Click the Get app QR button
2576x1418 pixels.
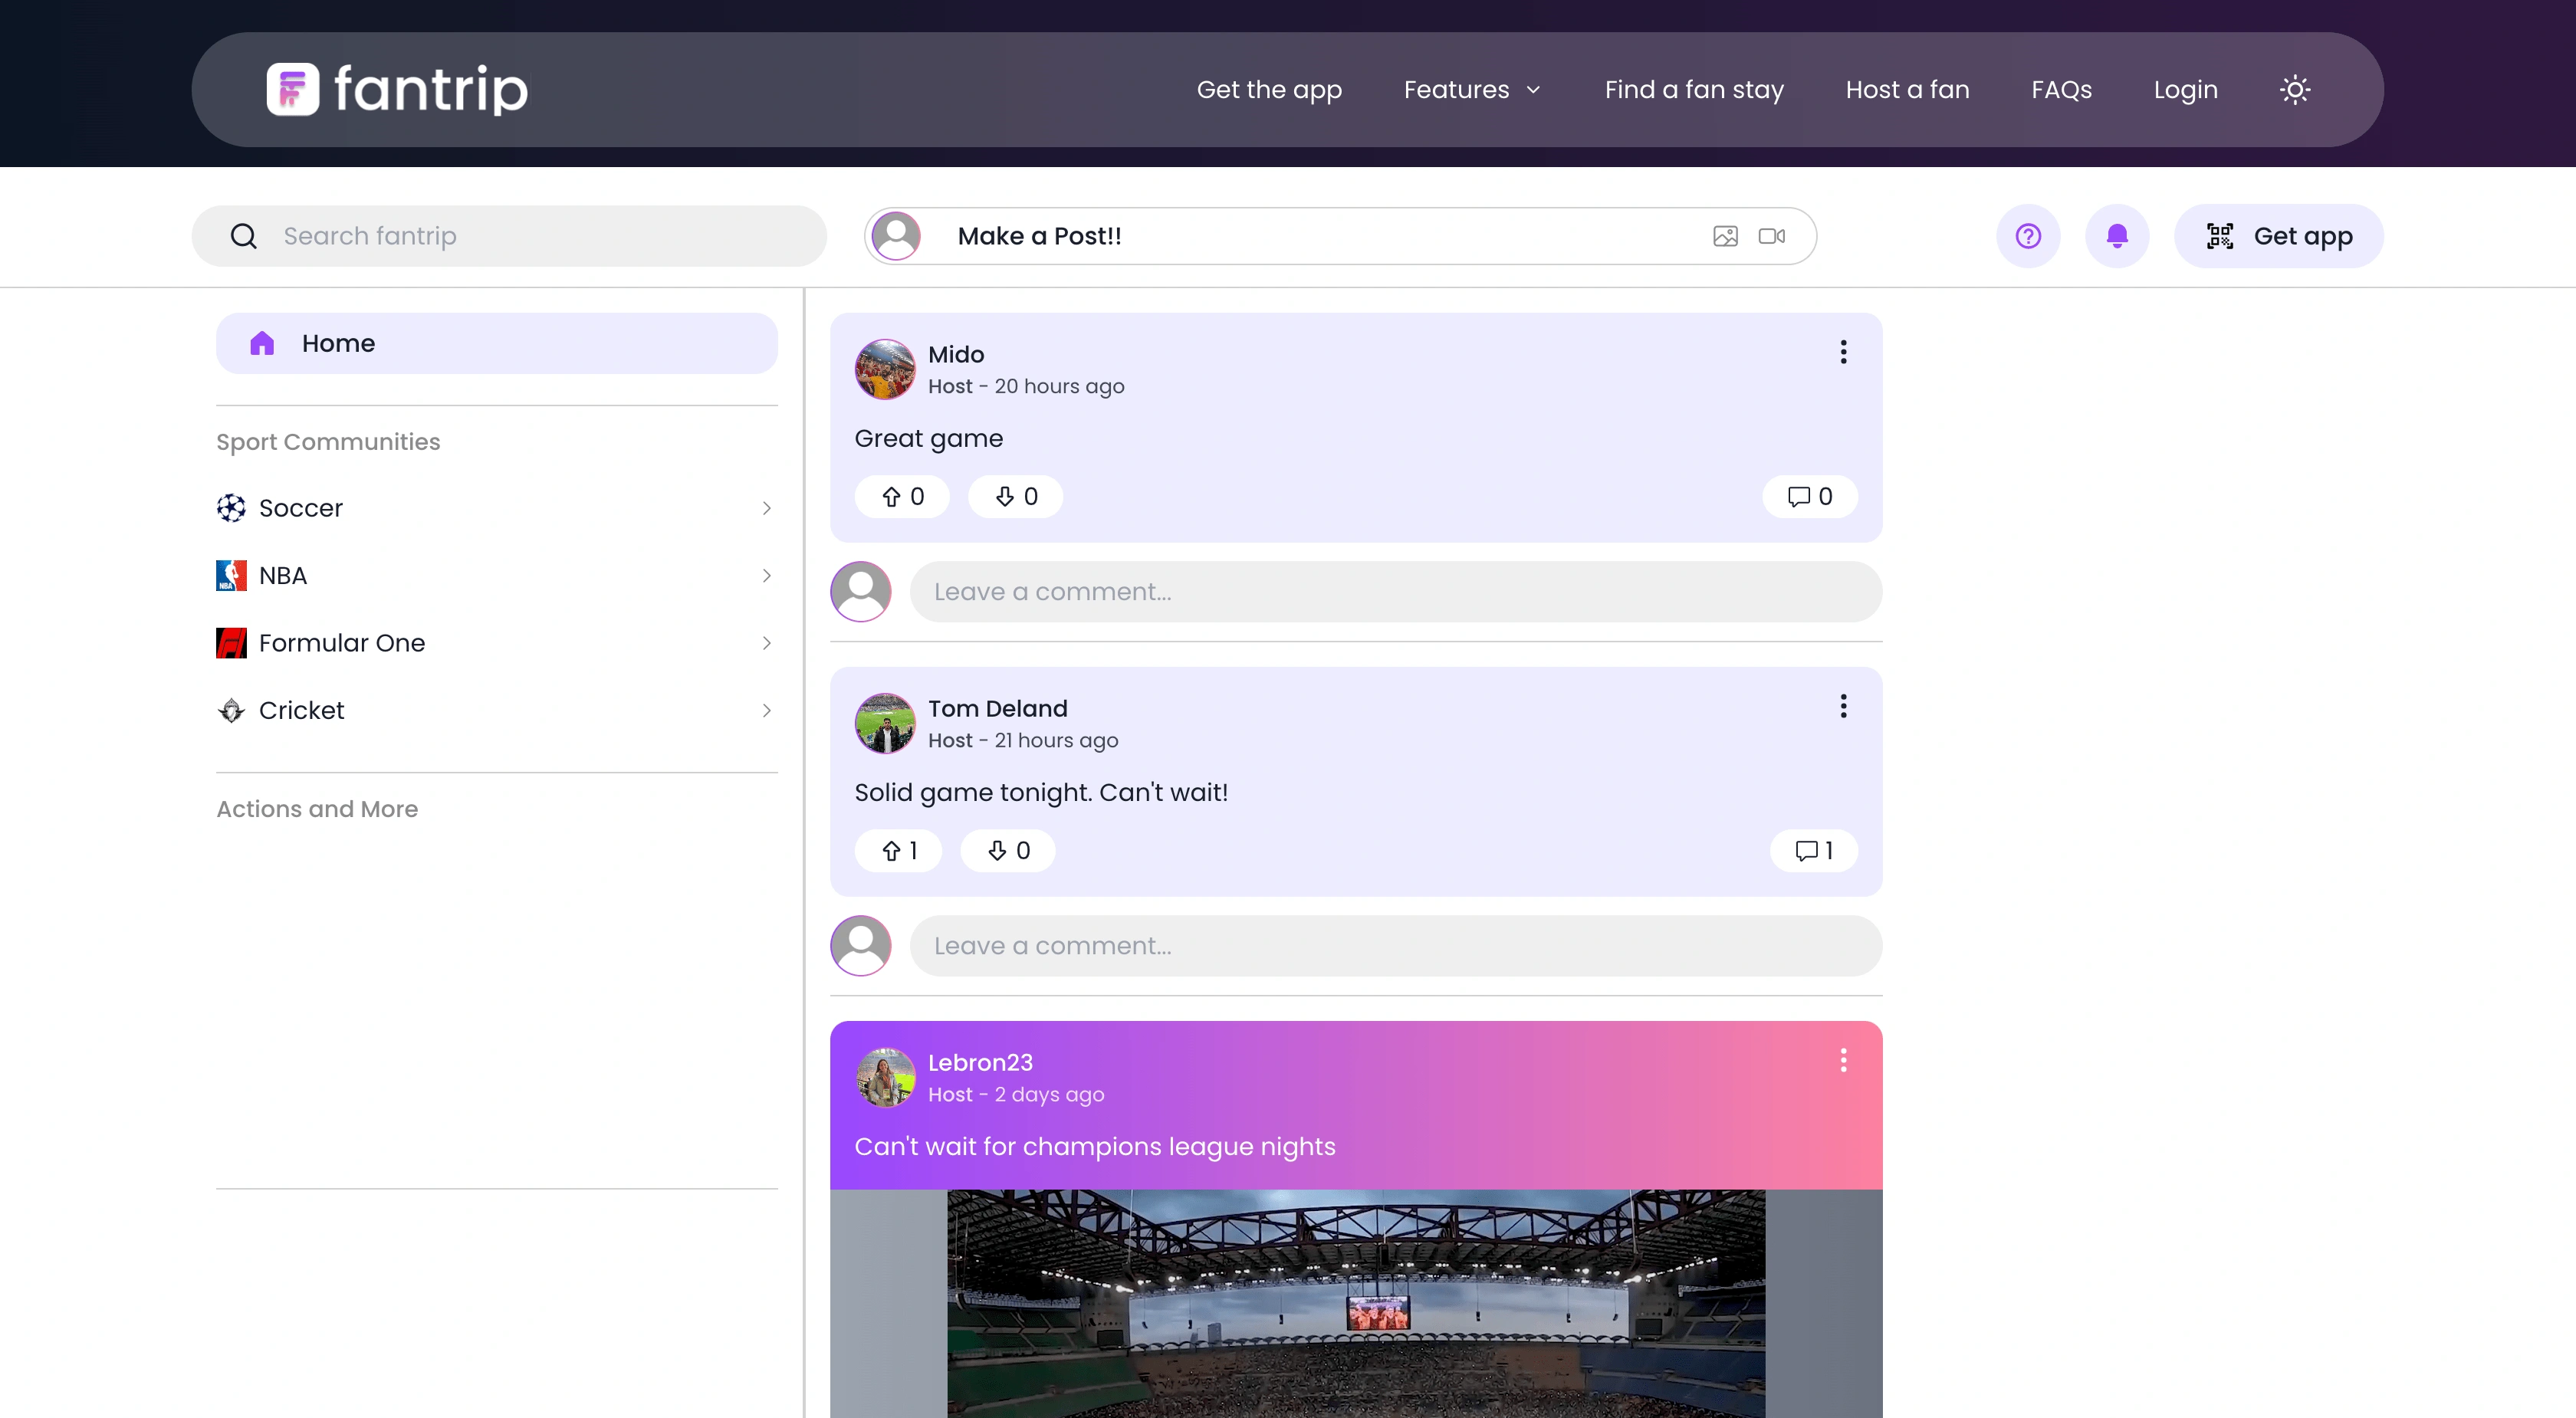click(x=2279, y=236)
